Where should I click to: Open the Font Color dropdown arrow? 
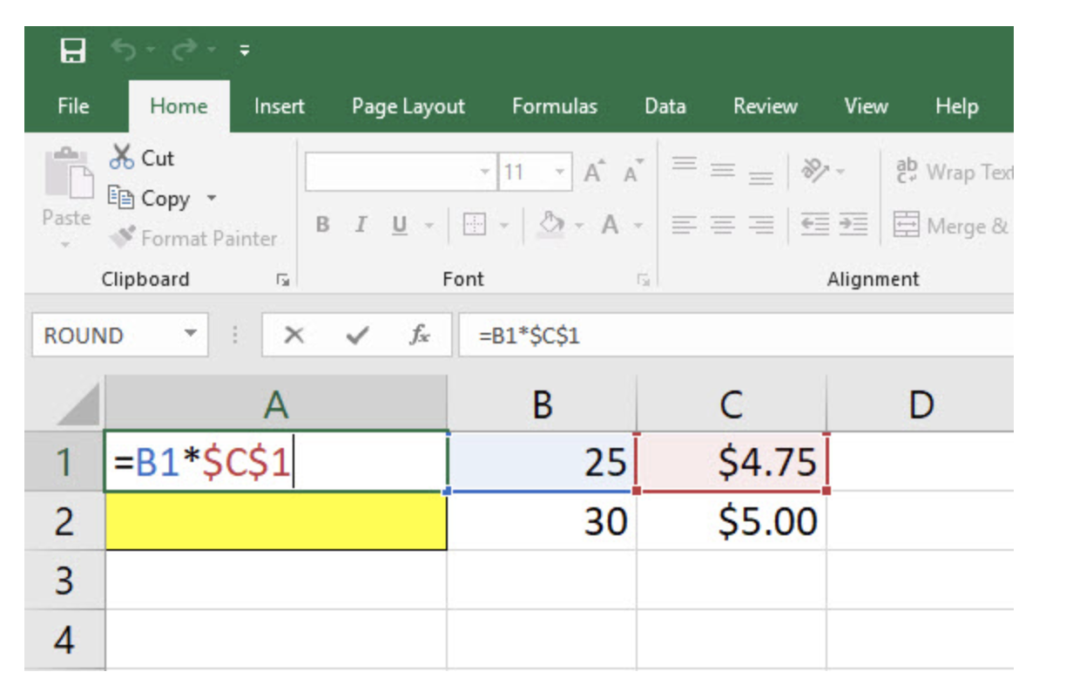[x=638, y=227]
